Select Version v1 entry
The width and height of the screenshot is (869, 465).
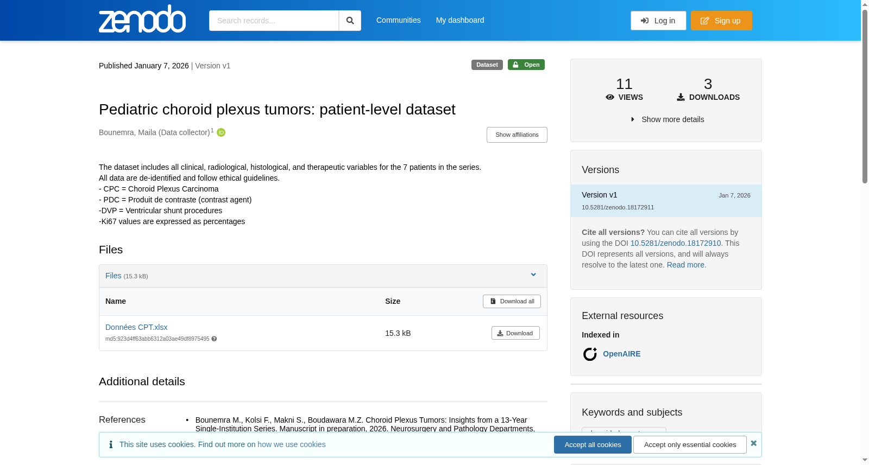(666, 201)
